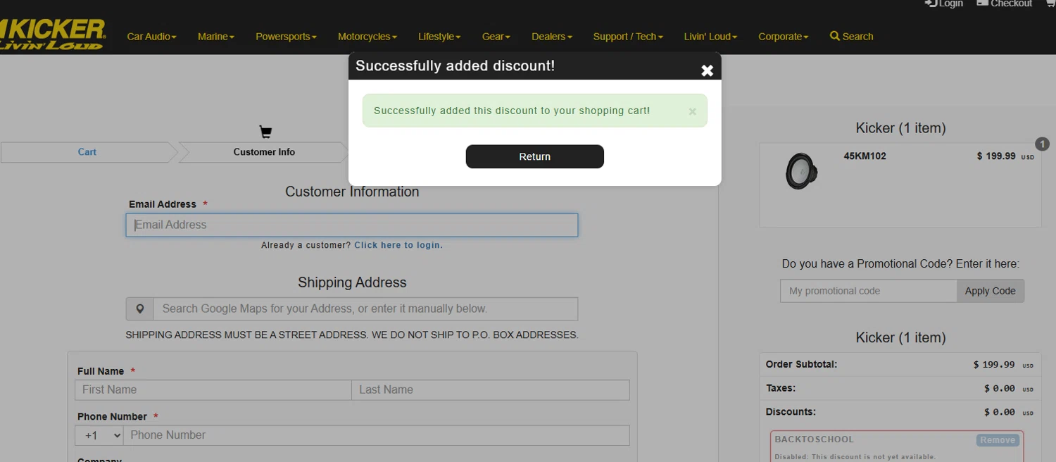This screenshot has width=1056, height=462.
Task: Click the First Name field
Action: click(x=213, y=390)
